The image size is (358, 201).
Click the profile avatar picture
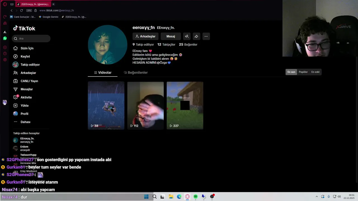pyautogui.click(x=107, y=45)
